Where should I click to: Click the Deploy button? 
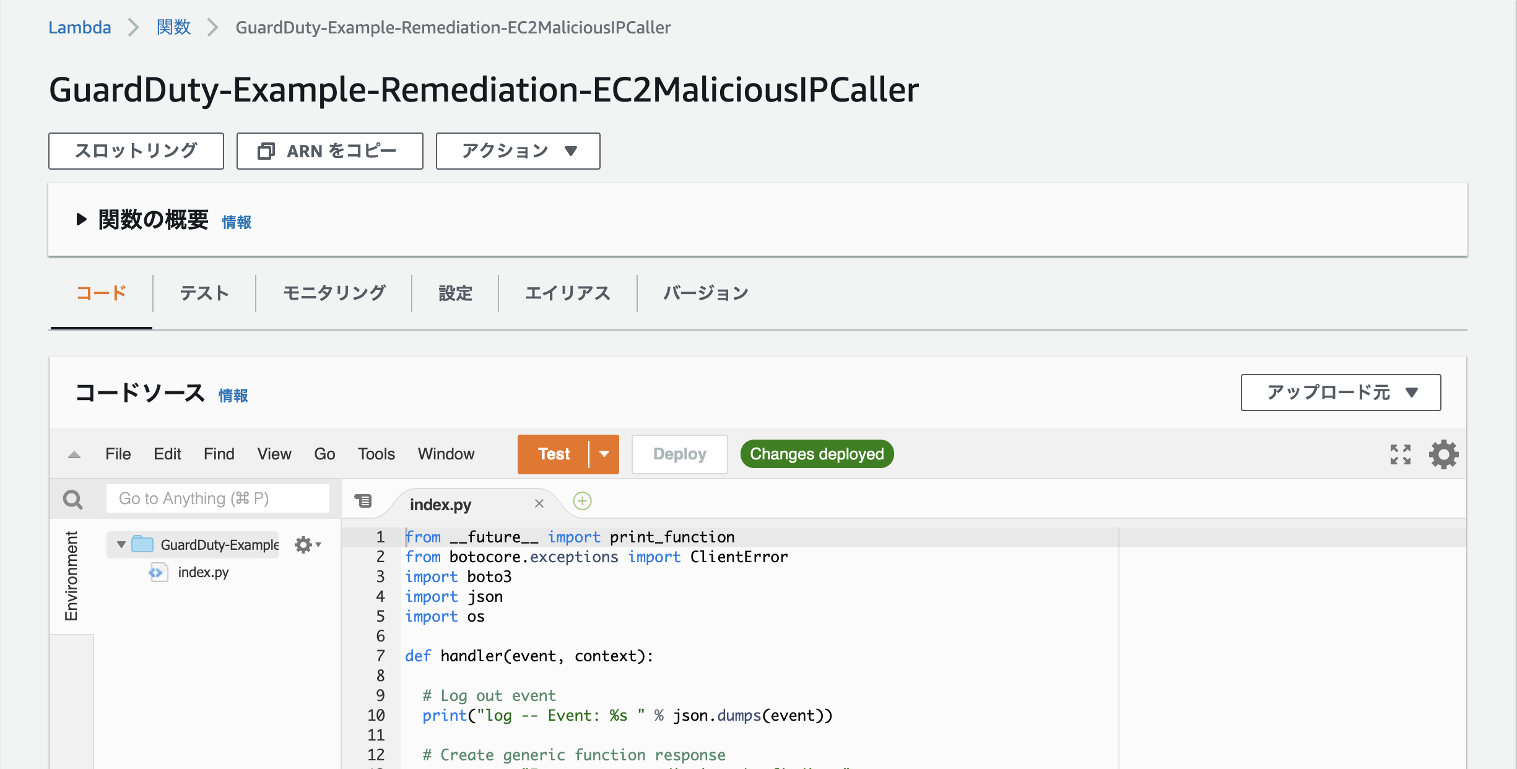pos(680,454)
